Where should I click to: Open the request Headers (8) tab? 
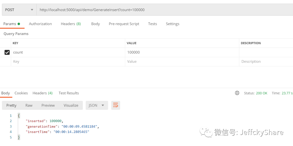[x=71, y=24]
